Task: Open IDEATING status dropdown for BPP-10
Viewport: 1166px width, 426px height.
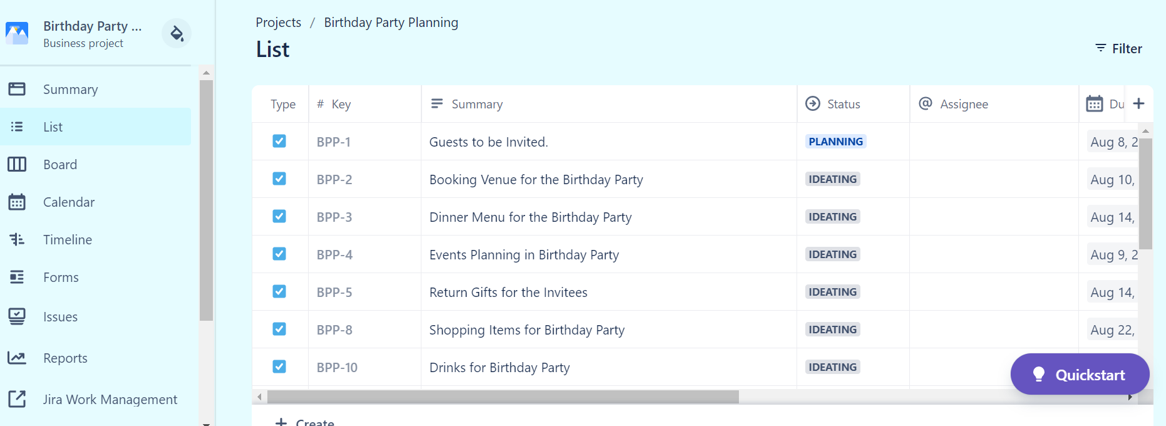Action: [x=832, y=367]
